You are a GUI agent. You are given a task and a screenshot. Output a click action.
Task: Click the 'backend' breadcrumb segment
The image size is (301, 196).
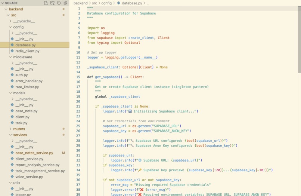coord(80,3)
